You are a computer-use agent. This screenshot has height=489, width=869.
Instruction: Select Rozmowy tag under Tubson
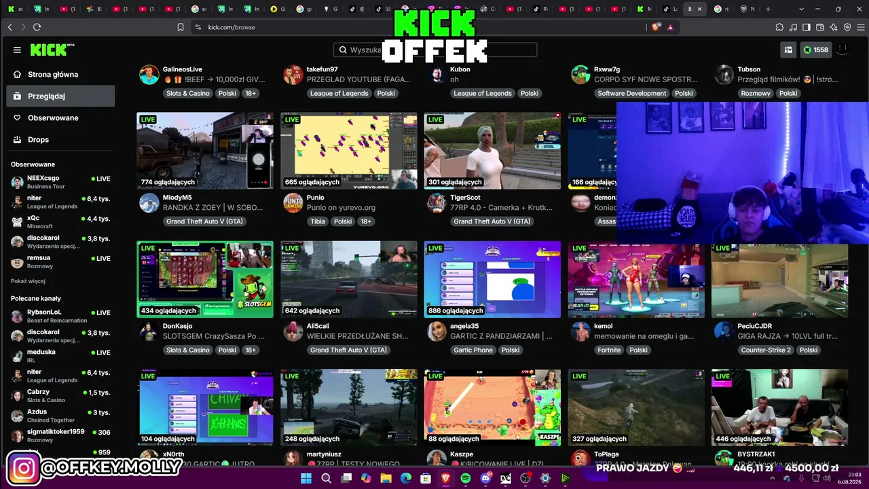(x=756, y=93)
